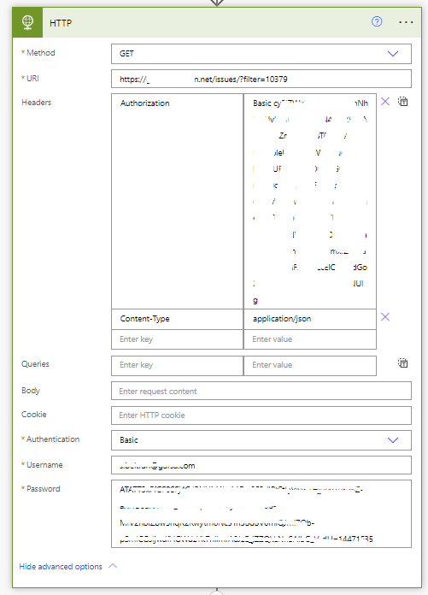This screenshot has width=428, height=595.
Task: Remove the Authorization header row
Action: (x=385, y=102)
